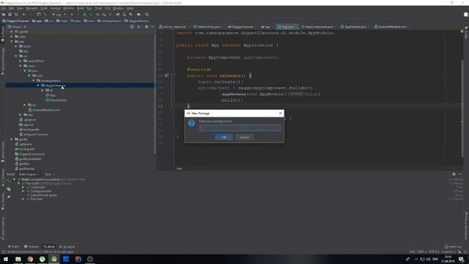Click the Debug app bug icon

click(x=85, y=15)
